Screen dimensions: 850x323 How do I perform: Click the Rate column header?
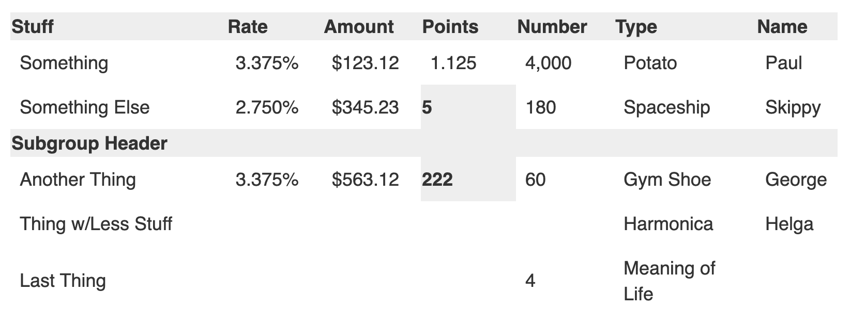coord(248,27)
